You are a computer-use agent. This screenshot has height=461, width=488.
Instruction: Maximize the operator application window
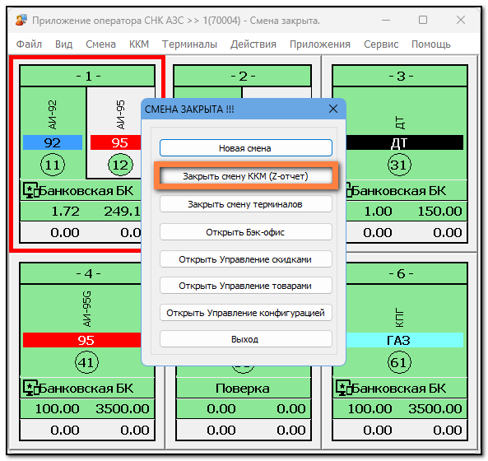[423, 21]
